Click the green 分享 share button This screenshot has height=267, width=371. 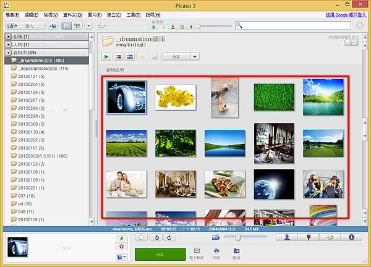point(160,253)
